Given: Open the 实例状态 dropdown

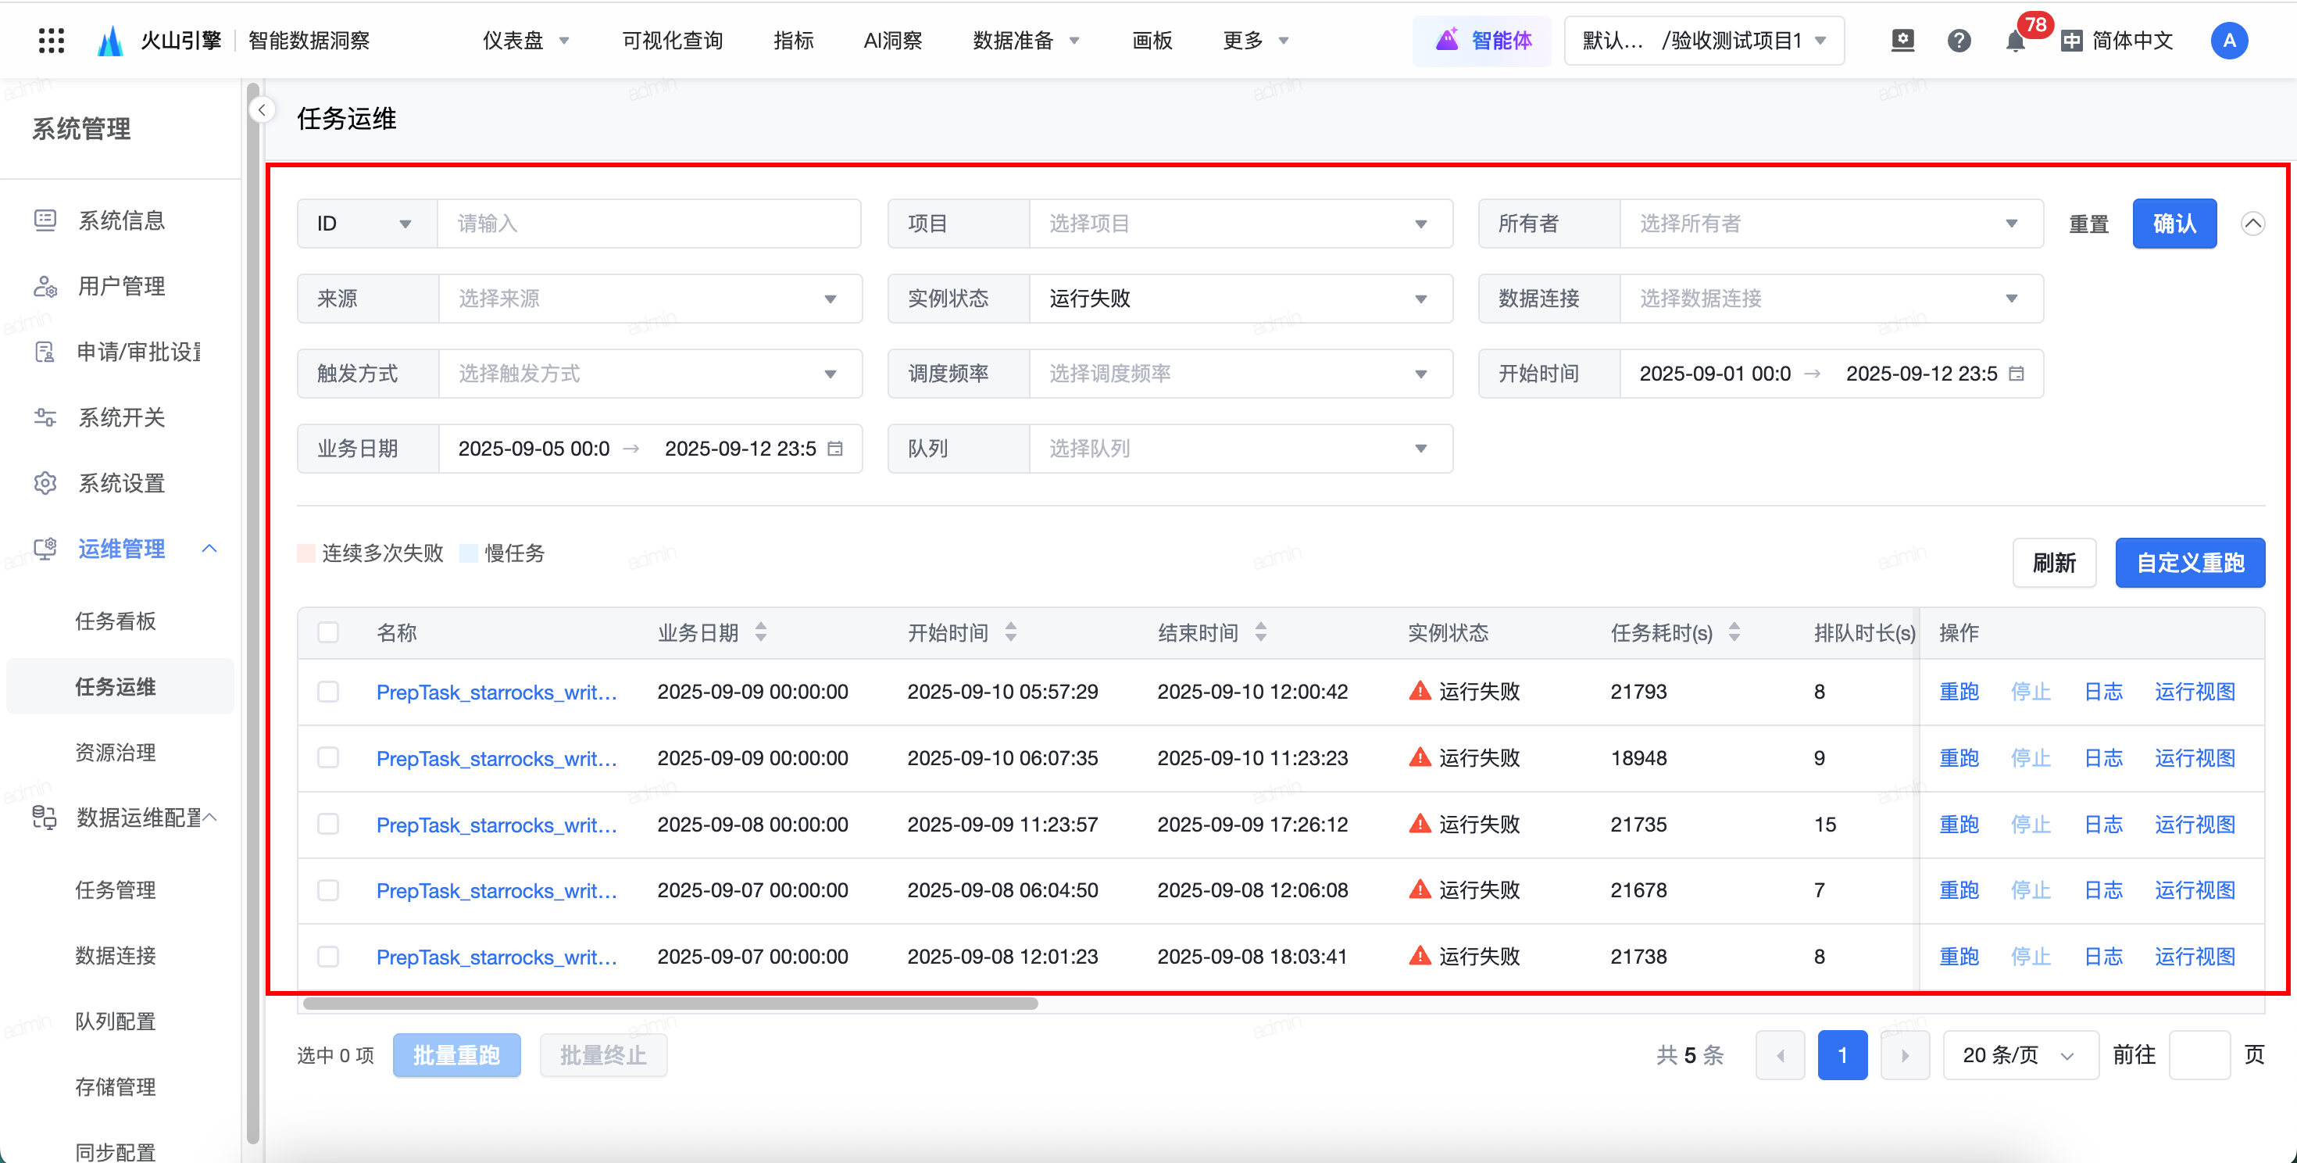Looking at the screenshot, I should pyautogui.click(x=1239, y=299).
